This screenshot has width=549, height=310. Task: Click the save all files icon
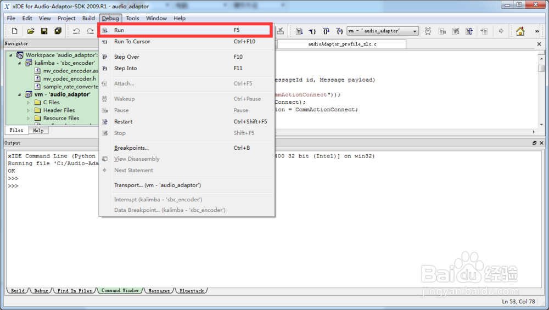[58, 31]
